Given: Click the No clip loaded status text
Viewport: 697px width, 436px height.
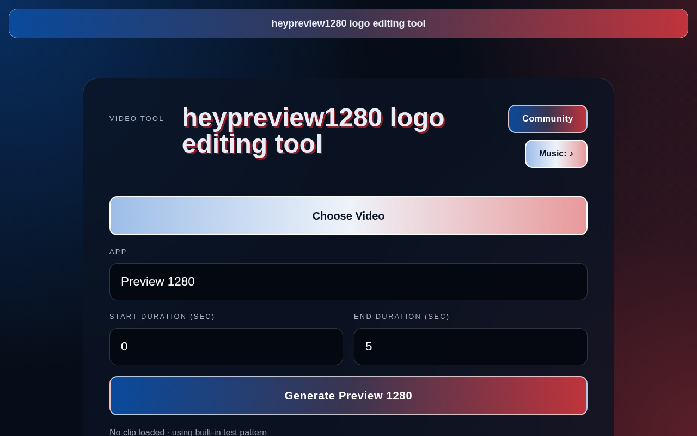Looking at the screenshot, I should click(x=137, y=432).
